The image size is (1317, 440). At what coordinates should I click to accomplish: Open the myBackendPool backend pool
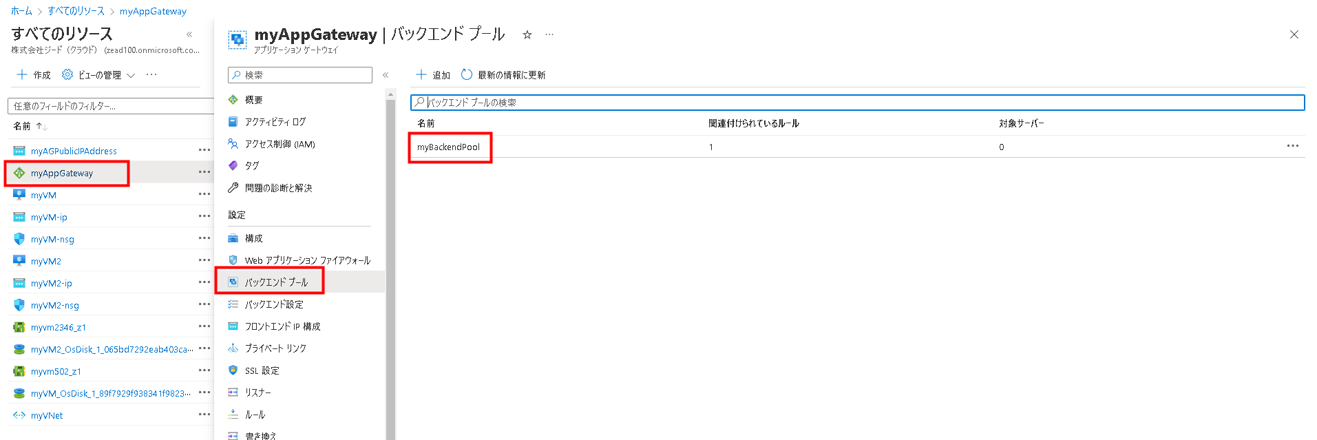pyautogui.click(x=448, y=147)
